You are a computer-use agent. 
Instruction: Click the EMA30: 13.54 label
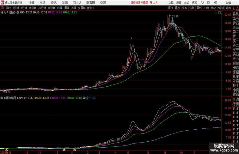(58, 98)
